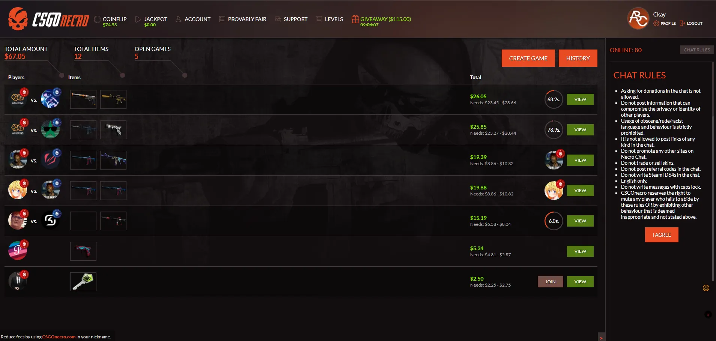Viewport: 716px width, 341px height.
Task: Collapse chat with the red arrow
Action: [601, 338]
